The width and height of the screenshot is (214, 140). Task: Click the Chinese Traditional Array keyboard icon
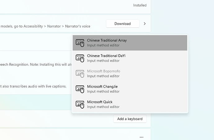click(x=80, y=43)
